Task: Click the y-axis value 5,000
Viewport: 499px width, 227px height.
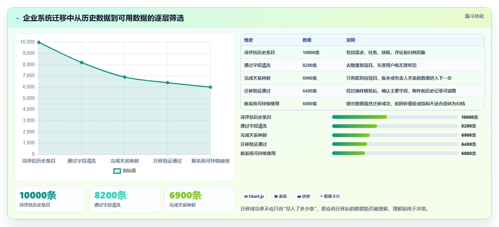Action: (29, 98)
